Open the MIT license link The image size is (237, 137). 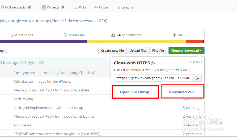178,35
